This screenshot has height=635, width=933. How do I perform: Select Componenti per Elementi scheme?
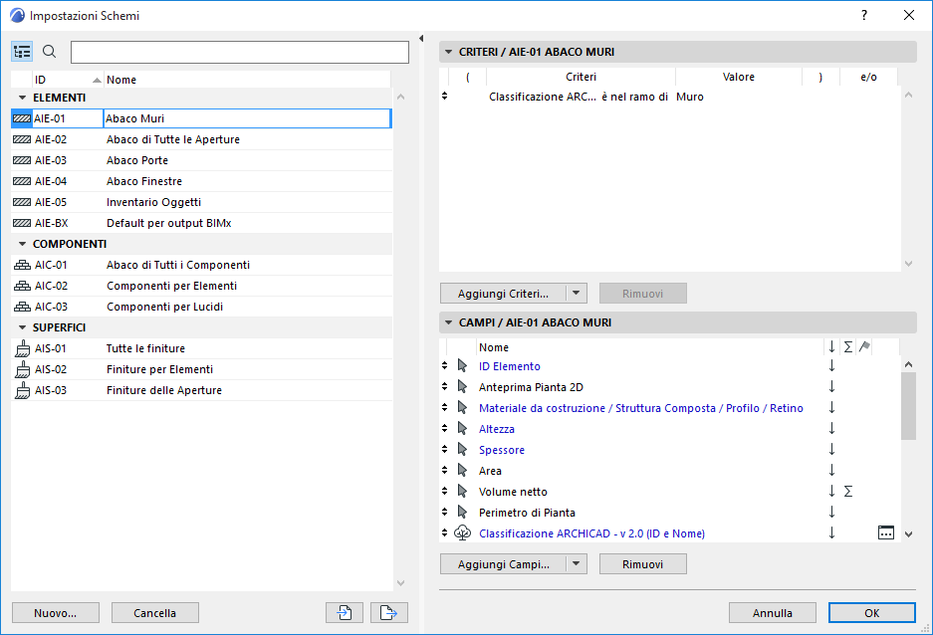click(x=202, y=286)
